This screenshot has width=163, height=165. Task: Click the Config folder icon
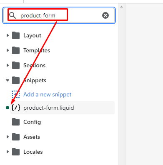(16, 122)
